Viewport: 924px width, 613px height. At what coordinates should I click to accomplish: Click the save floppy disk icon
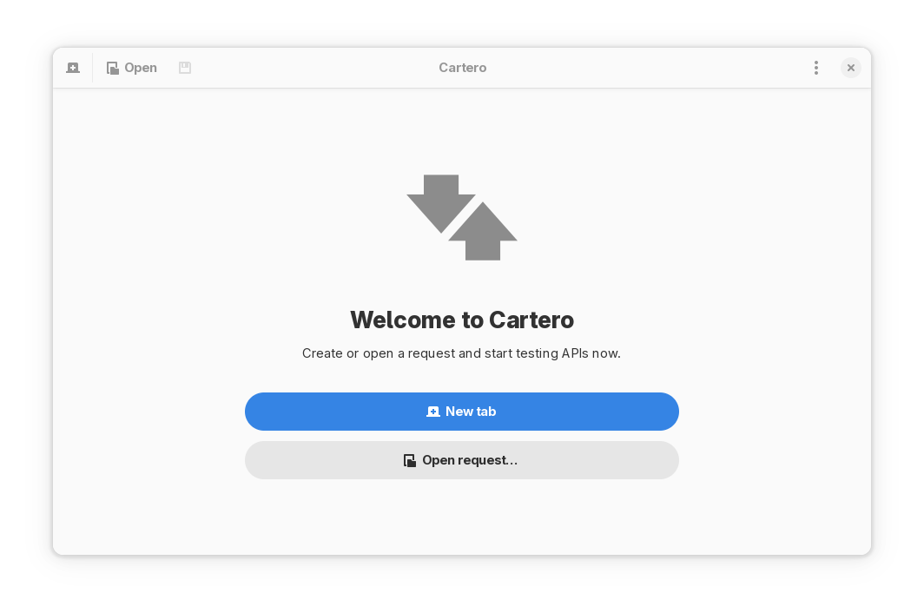(x=185, y=68)
